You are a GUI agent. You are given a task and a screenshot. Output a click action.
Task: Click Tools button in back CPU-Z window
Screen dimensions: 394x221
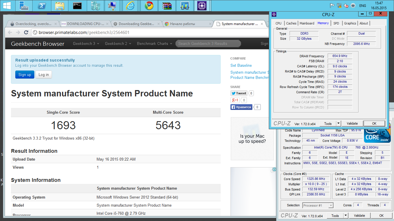click(x=335, y=216)
